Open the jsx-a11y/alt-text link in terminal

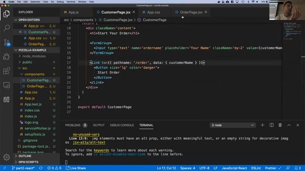pyautogui.click(x=89, y=142)
